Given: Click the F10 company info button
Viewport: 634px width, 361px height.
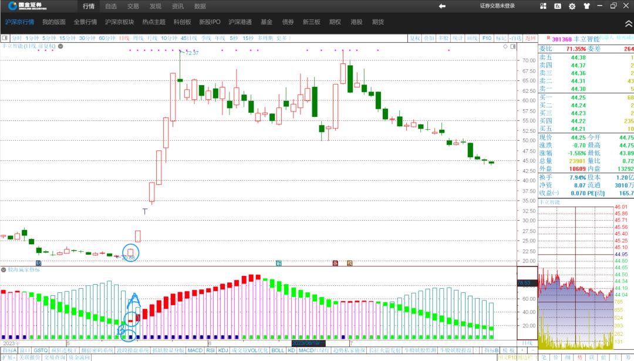Looking at the screenshot, I should [487, 38].
